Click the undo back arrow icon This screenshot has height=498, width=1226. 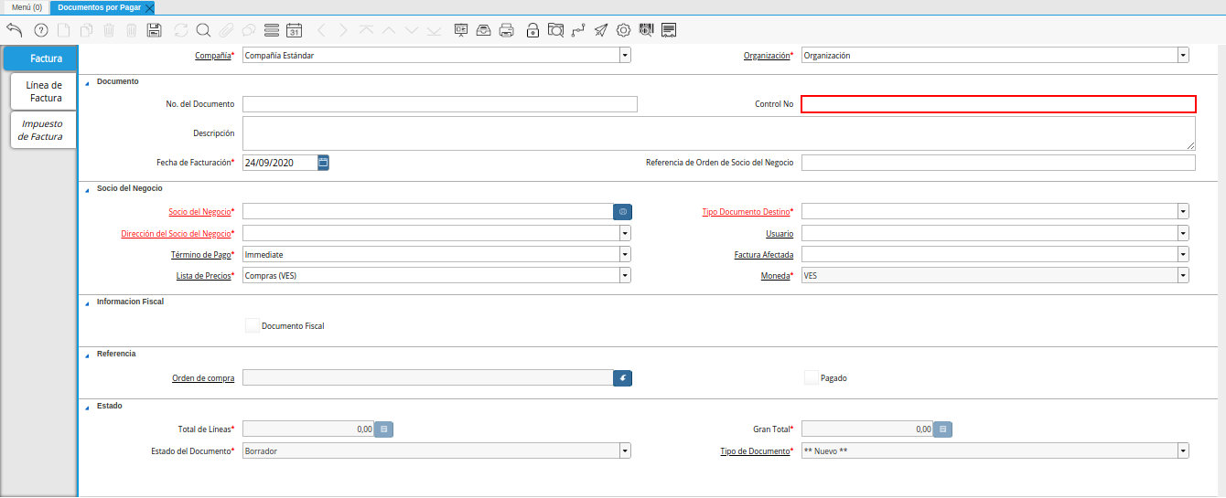coord(14,30)
